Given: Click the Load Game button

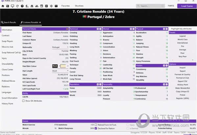Looking at the screenshot, I should pos(187,6).
